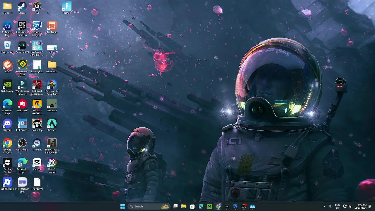Select the Geometry Dash icon
Viewport: 375px width, 211px height.
point(22,68)
